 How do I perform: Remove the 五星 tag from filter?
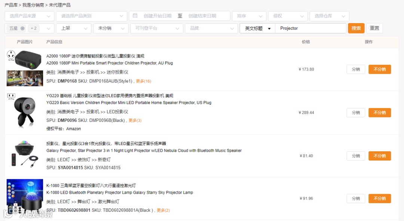(x=23, y=28)
